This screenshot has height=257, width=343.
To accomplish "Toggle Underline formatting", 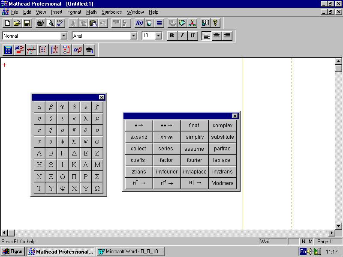I will (x=193, y=36).
